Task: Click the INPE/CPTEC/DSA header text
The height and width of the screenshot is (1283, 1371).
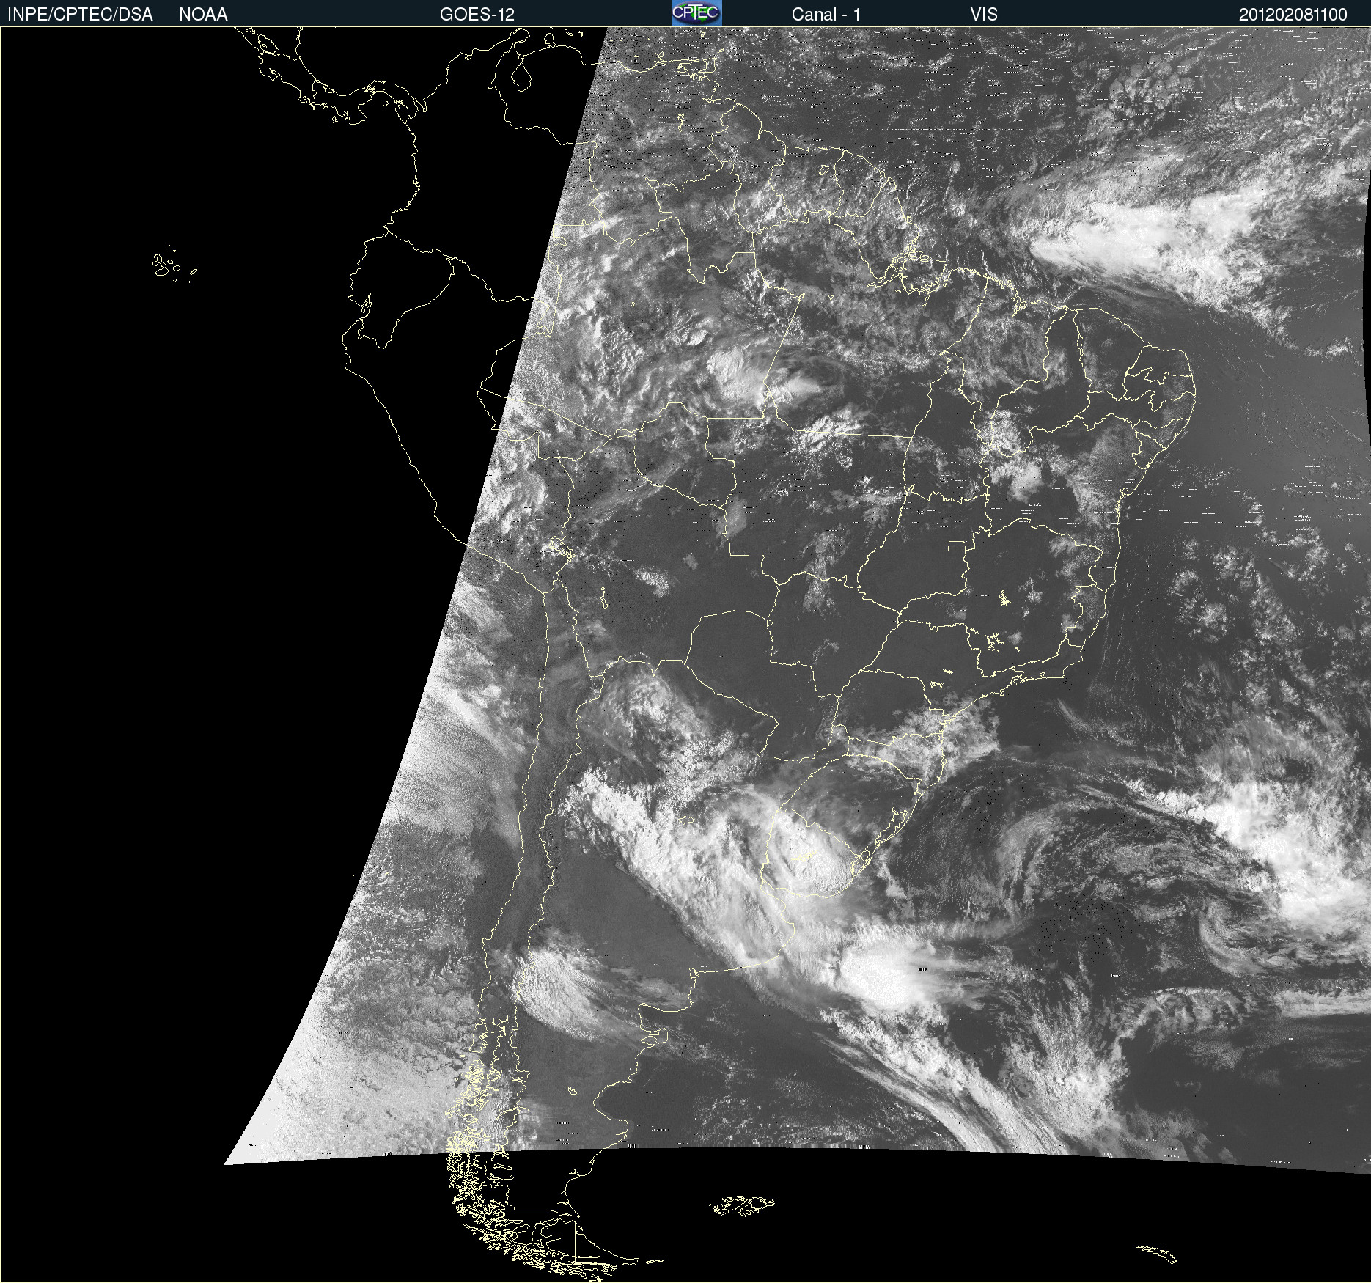Action: pyautogui.click(x=80, y=15)
